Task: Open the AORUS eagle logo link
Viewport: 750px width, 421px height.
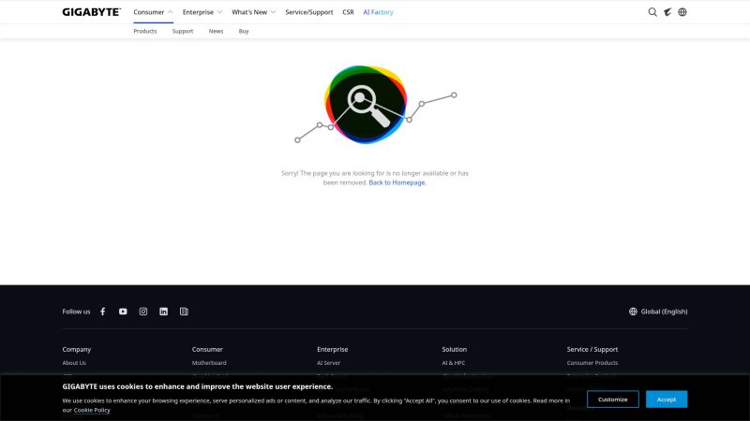Action: (667, 12)
